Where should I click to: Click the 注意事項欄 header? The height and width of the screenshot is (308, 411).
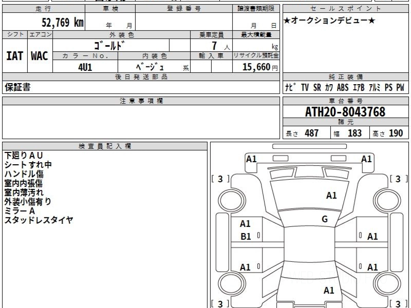coord(141,101)
